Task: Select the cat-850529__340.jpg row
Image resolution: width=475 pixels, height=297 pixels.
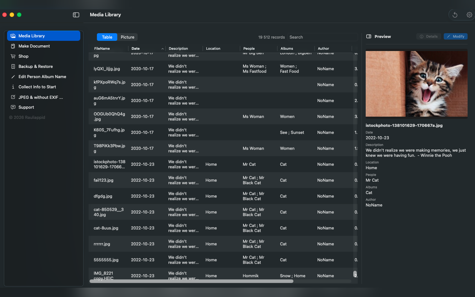Action: tap(223, 212)
